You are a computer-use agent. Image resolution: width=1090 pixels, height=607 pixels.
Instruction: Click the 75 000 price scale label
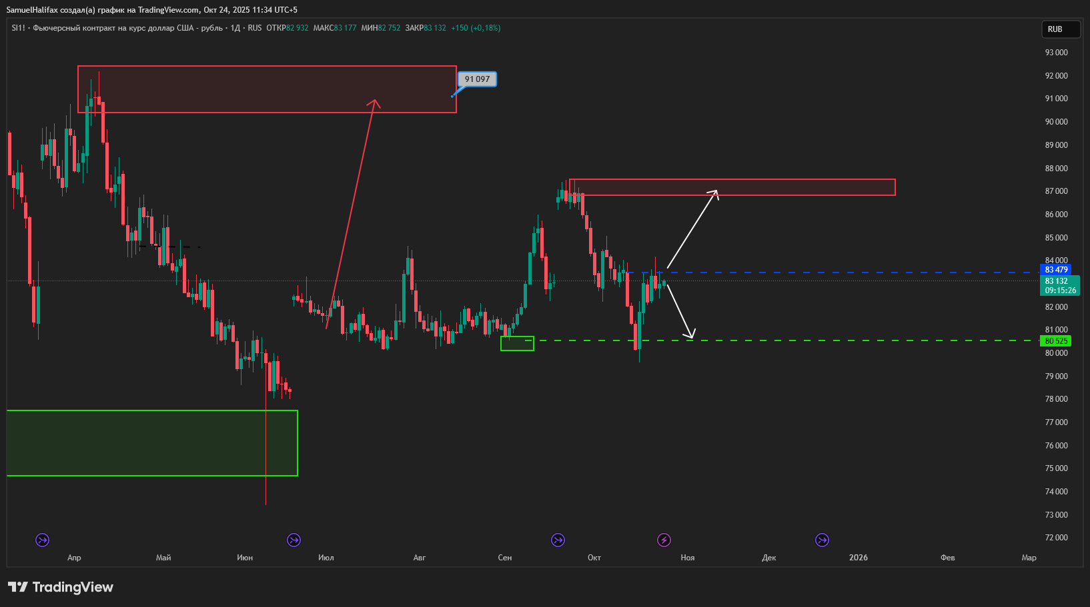1057,468
